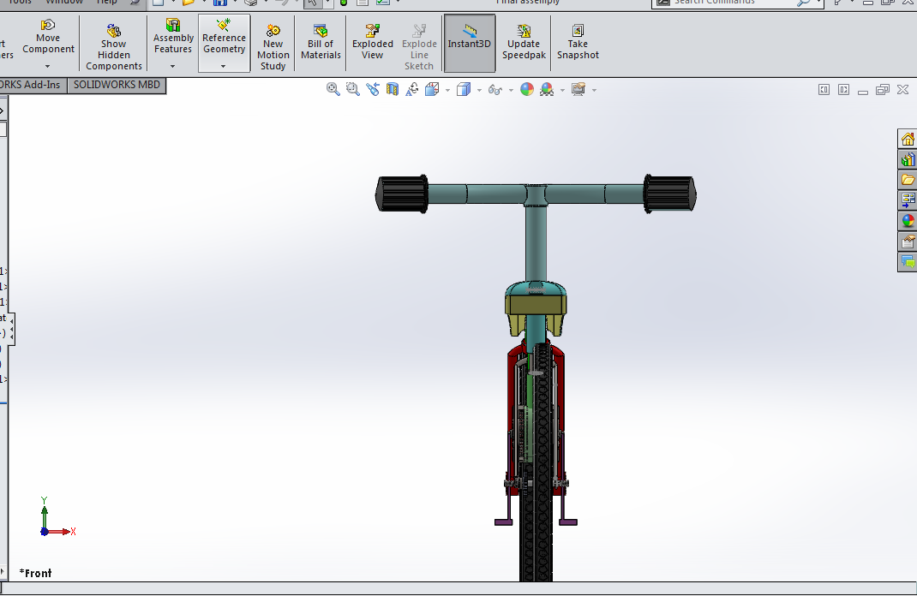Expand the Move Component dropdown arrow
The width and height of the screenshot is (917, 596).
(48, 66)
